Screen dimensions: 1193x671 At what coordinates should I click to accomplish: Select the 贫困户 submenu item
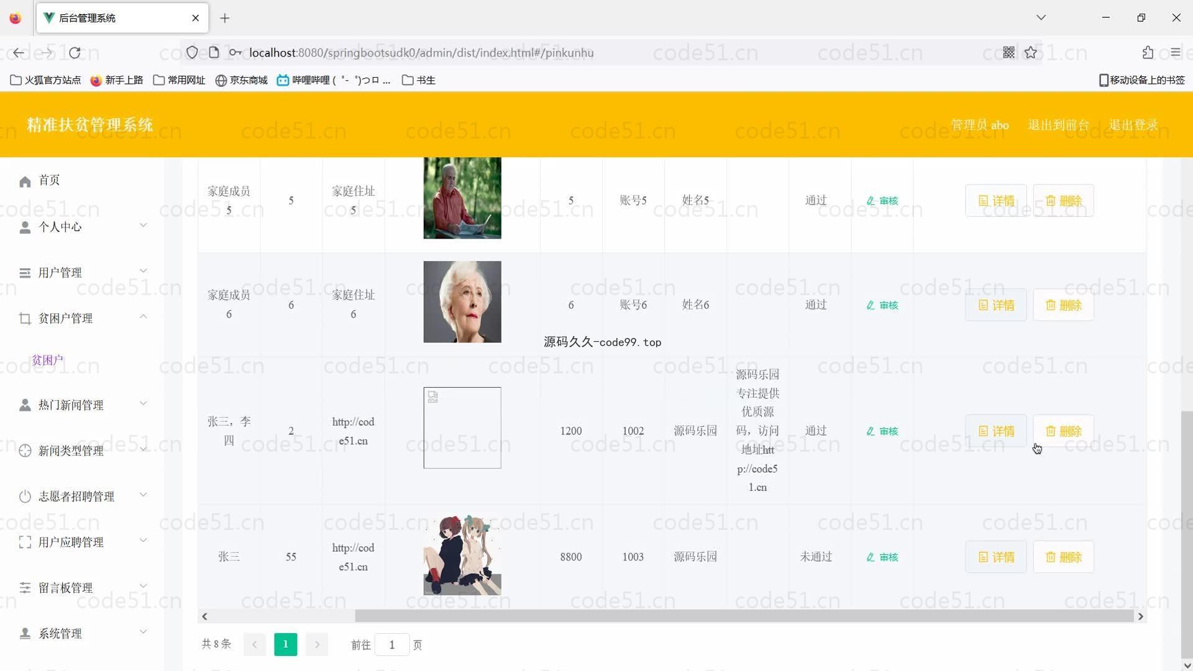47,360
